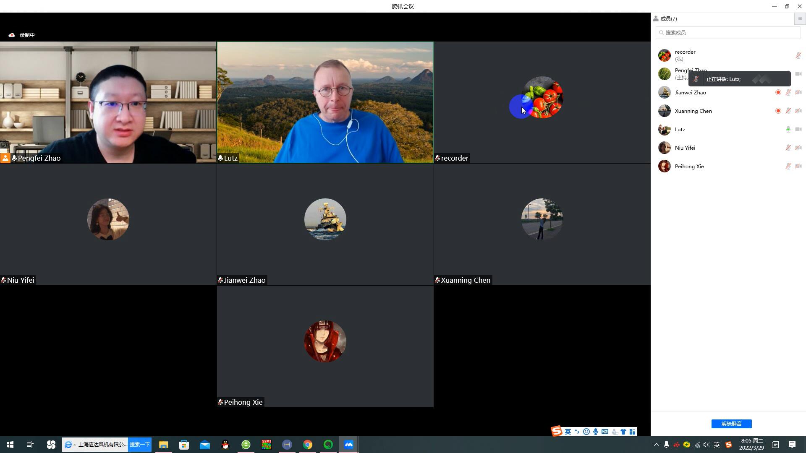The image size is (806, 453).
Task: Select Xuanning Chen in member list
Action: tap(693, 111)
